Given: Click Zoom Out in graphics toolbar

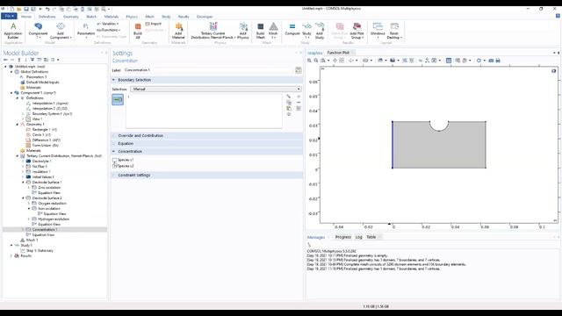Looking at the screenshot, I should pyautogui.click(x=316, y=61).
